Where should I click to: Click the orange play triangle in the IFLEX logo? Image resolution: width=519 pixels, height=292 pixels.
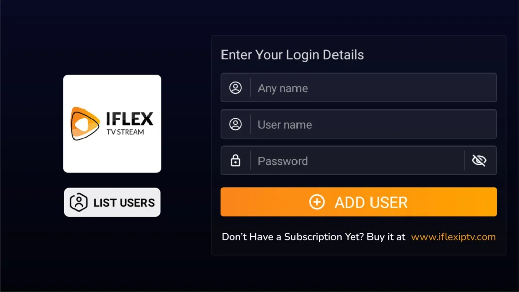click(x=84, y=123)
